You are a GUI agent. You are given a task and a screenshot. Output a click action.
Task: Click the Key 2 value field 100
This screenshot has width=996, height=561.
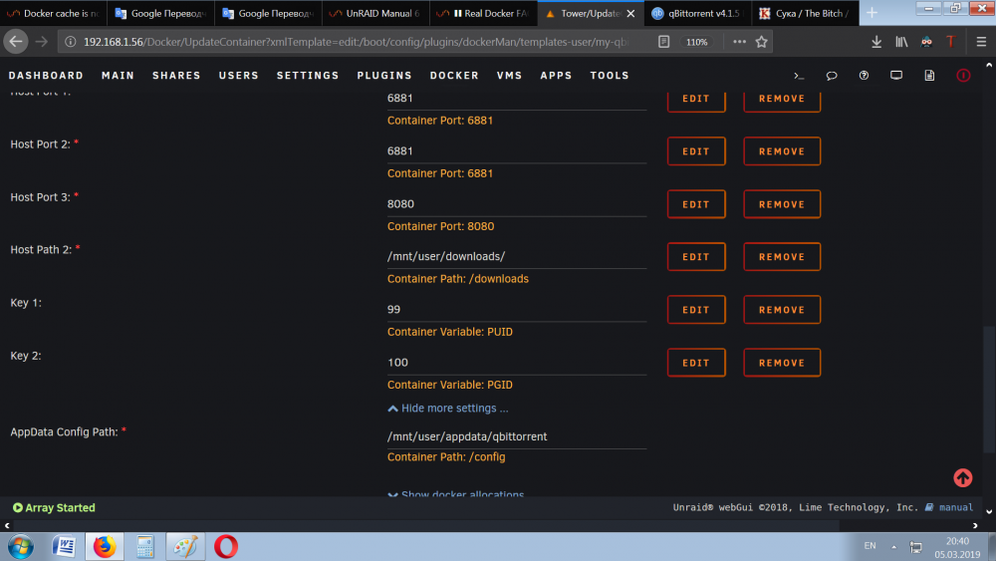pyautogui.click(x=516, y=362)
